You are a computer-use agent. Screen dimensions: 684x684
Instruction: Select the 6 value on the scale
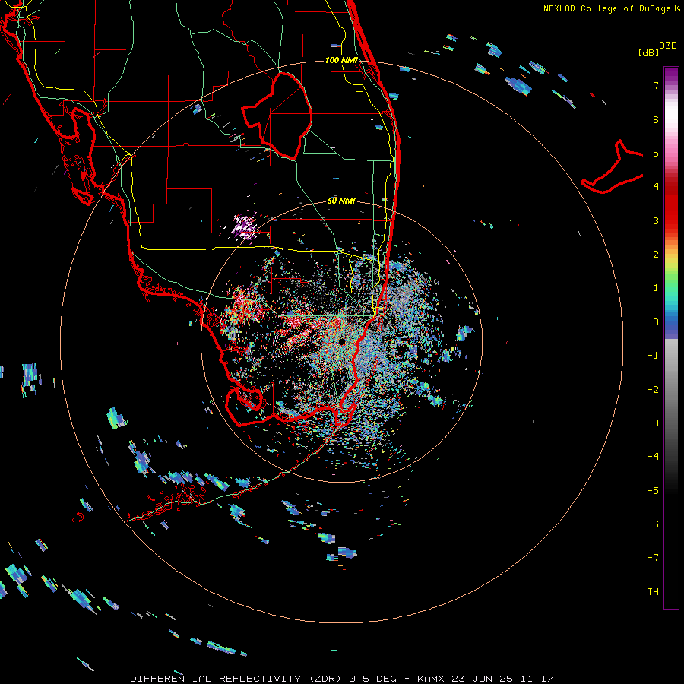[656, 119]
